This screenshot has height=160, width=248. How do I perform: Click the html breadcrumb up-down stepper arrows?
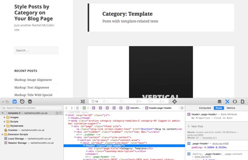[88, 108]
